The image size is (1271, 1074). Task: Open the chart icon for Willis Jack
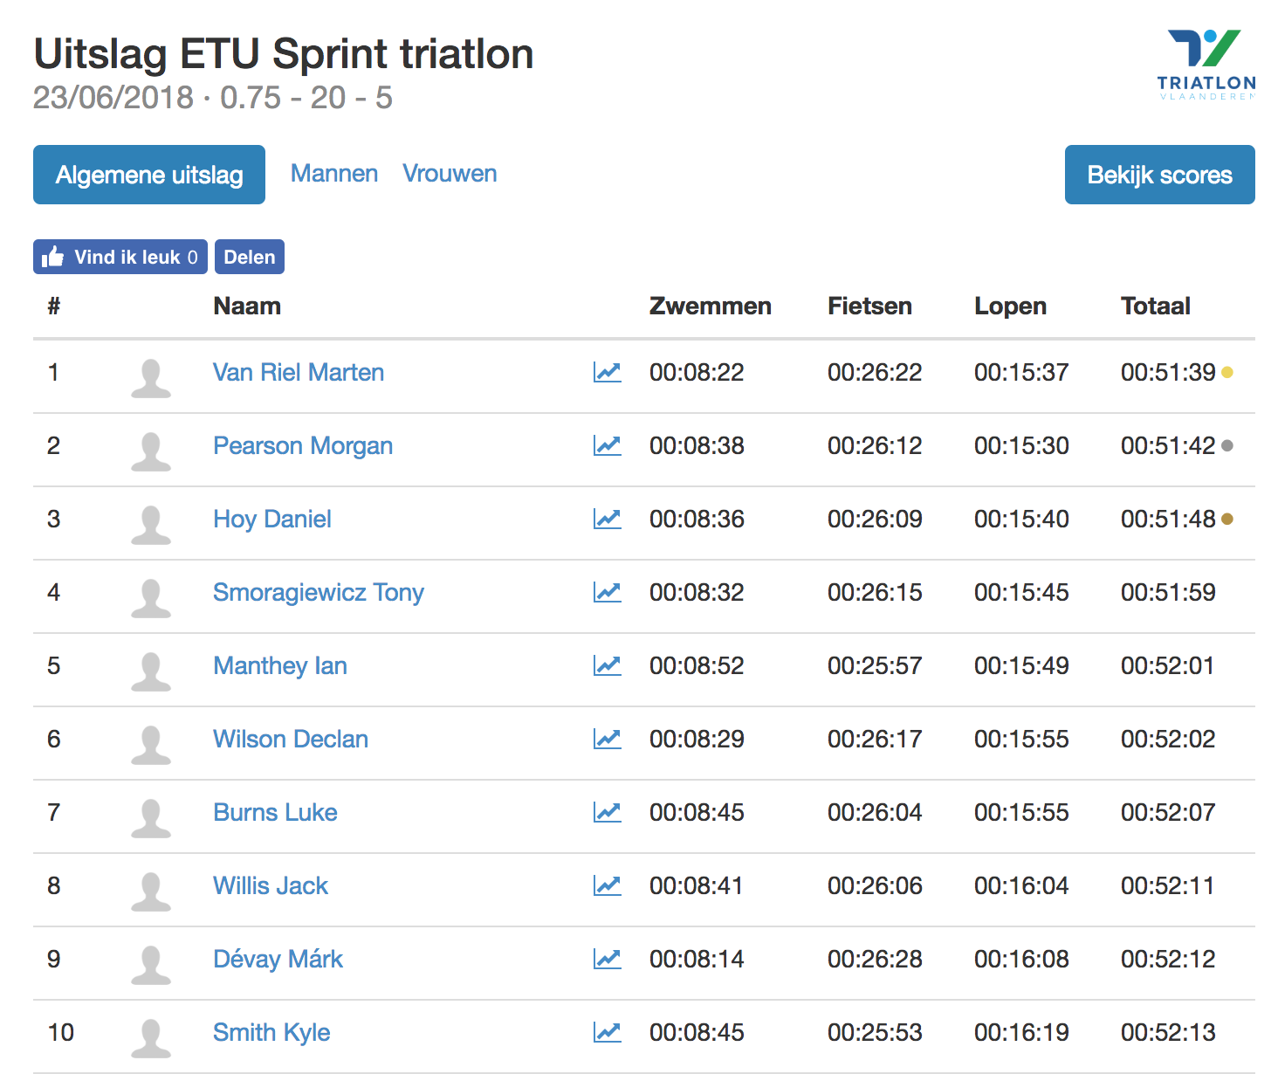pos(607,886)
